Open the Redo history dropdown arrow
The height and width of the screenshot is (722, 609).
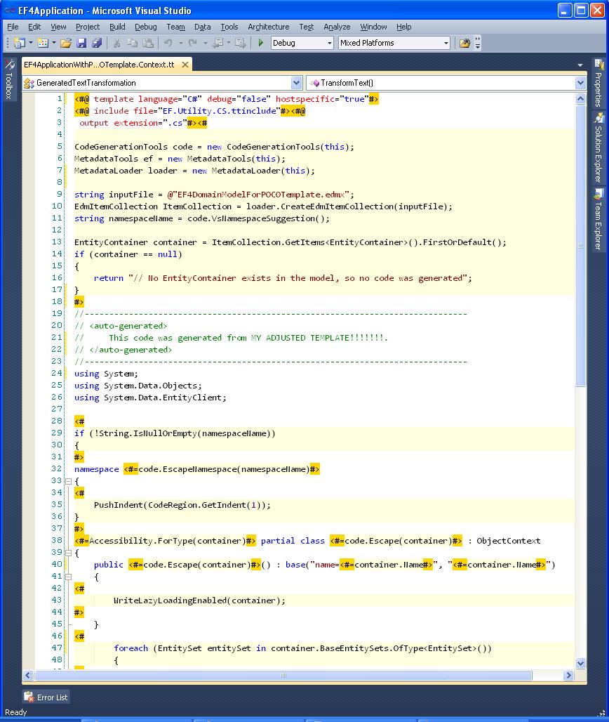point(205,43)
